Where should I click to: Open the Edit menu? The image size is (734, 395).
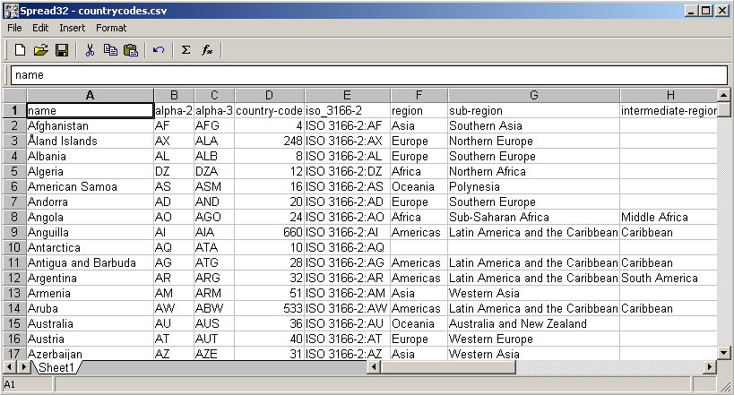(x=40, y=28)
